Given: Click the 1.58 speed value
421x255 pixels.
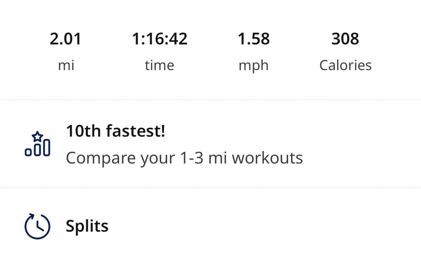Looking at the screenshot, I should (253, 39).
